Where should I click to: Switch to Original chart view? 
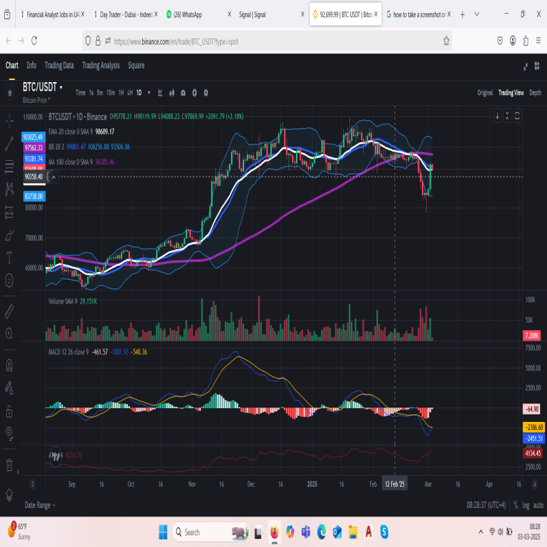coord(485,92)
